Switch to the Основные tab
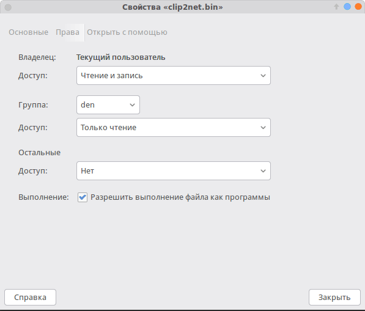Viewport: 365px width, 311px height. point(28,32)
